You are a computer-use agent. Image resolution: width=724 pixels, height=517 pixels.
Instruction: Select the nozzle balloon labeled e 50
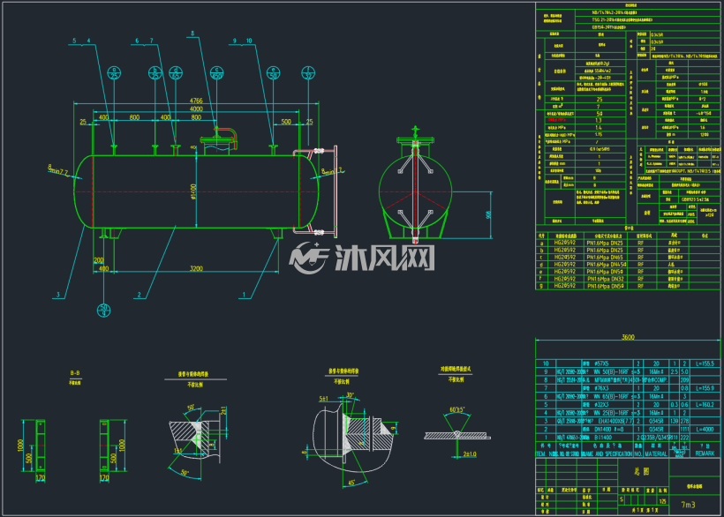pos(274,73)
